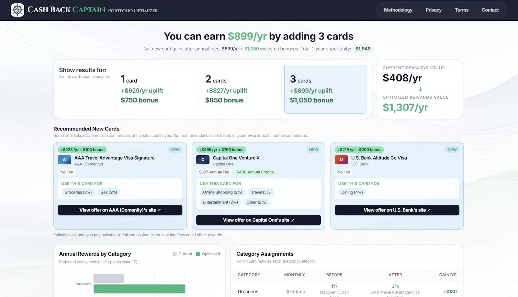Click the BEFORE column header
The height and width of the screenshot is (297, 518).
[x=334, y=275]
